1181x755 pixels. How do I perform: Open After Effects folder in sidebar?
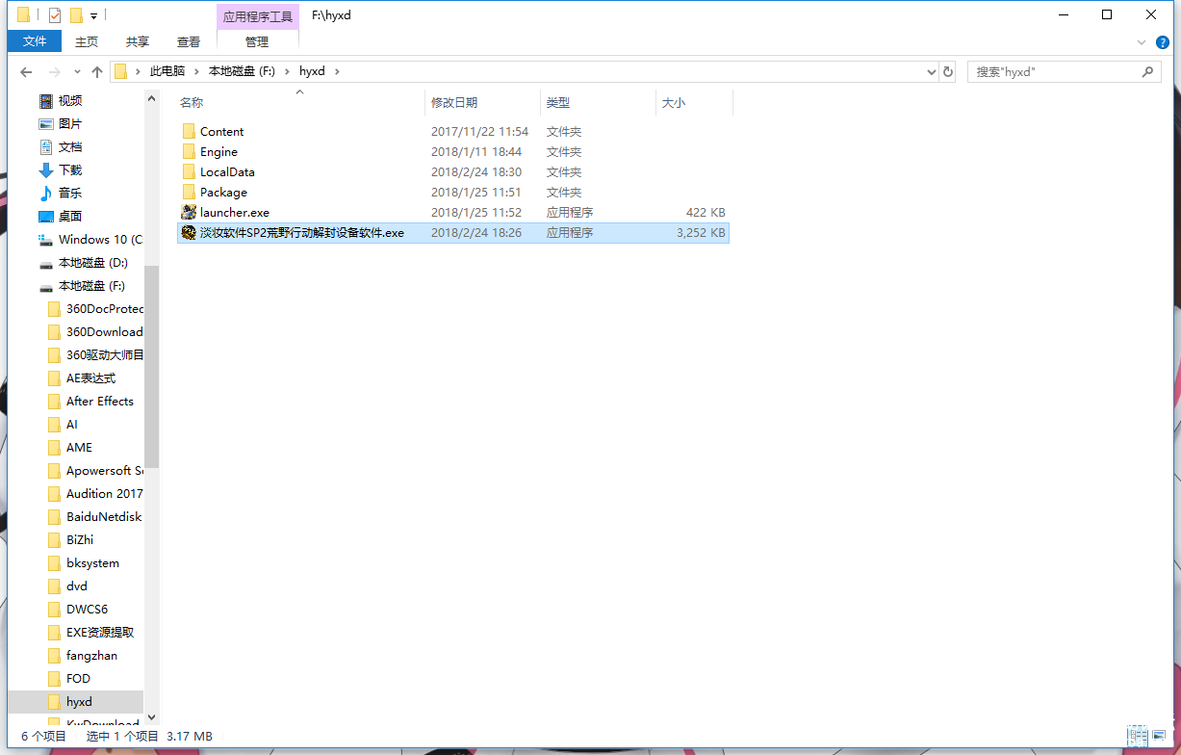tap(99, 402)
